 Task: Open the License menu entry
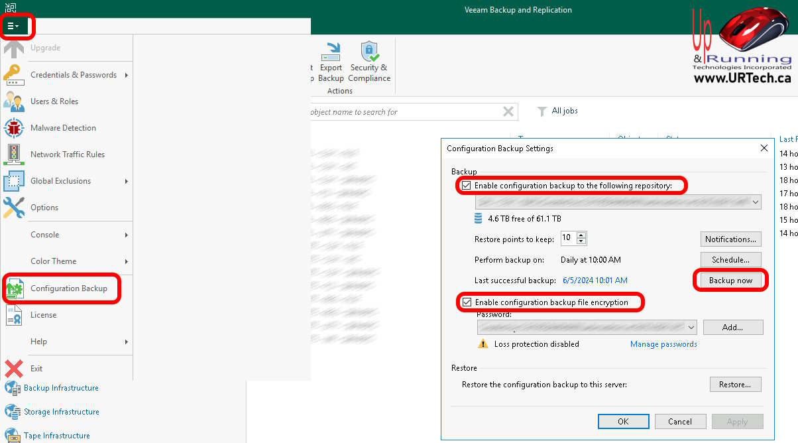(43, 315)
